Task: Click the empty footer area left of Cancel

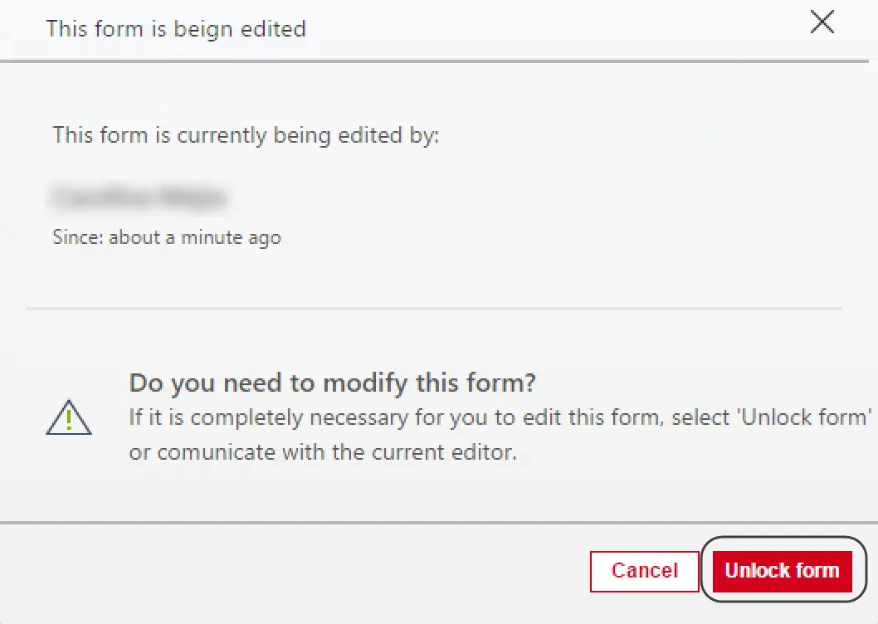Action: (291, 572)
